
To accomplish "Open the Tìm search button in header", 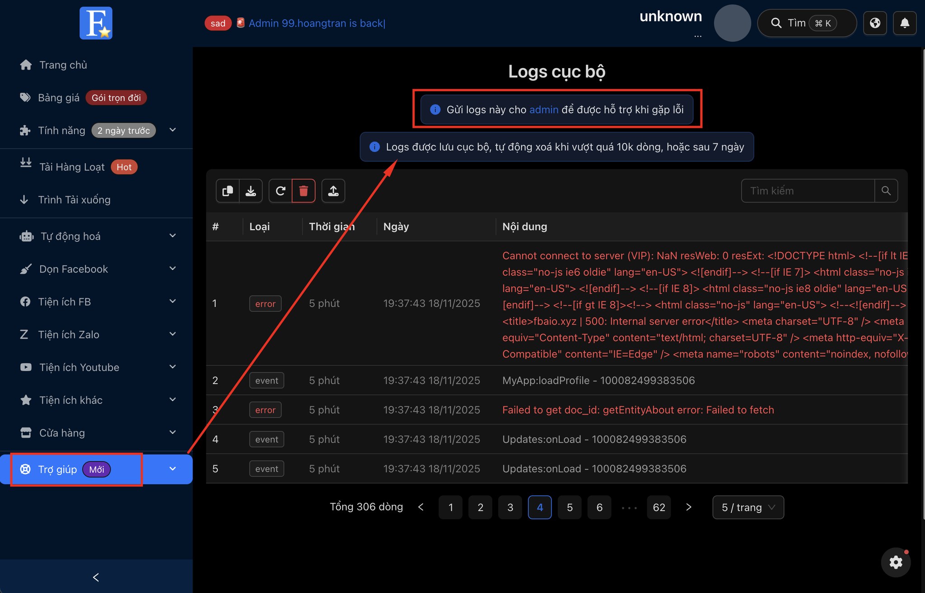I will pyautogui.click(x=807, y=23).
